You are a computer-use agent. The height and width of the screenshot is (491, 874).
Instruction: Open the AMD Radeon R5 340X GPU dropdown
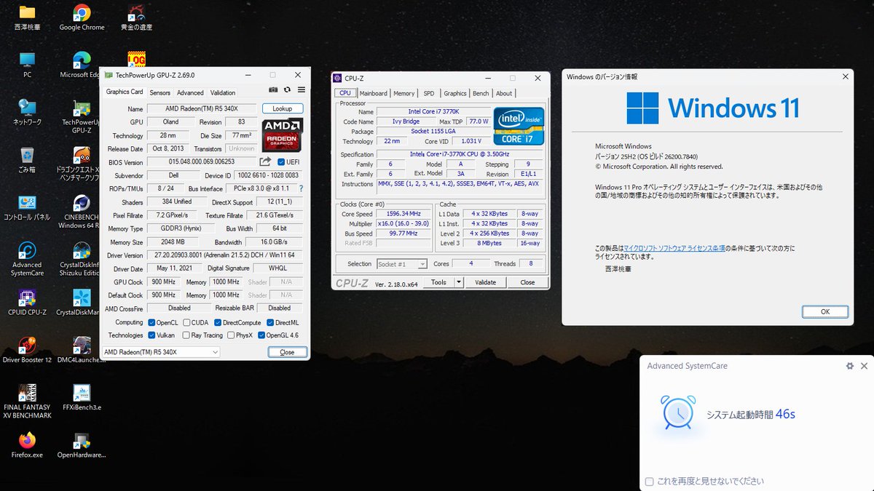click(x=161, y=352)
